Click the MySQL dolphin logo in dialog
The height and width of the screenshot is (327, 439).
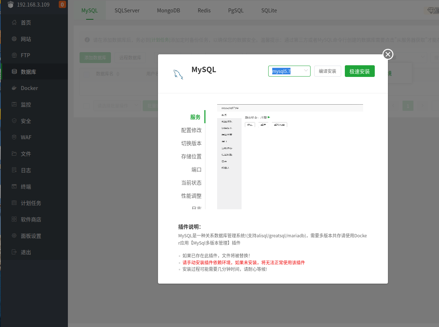178,74
